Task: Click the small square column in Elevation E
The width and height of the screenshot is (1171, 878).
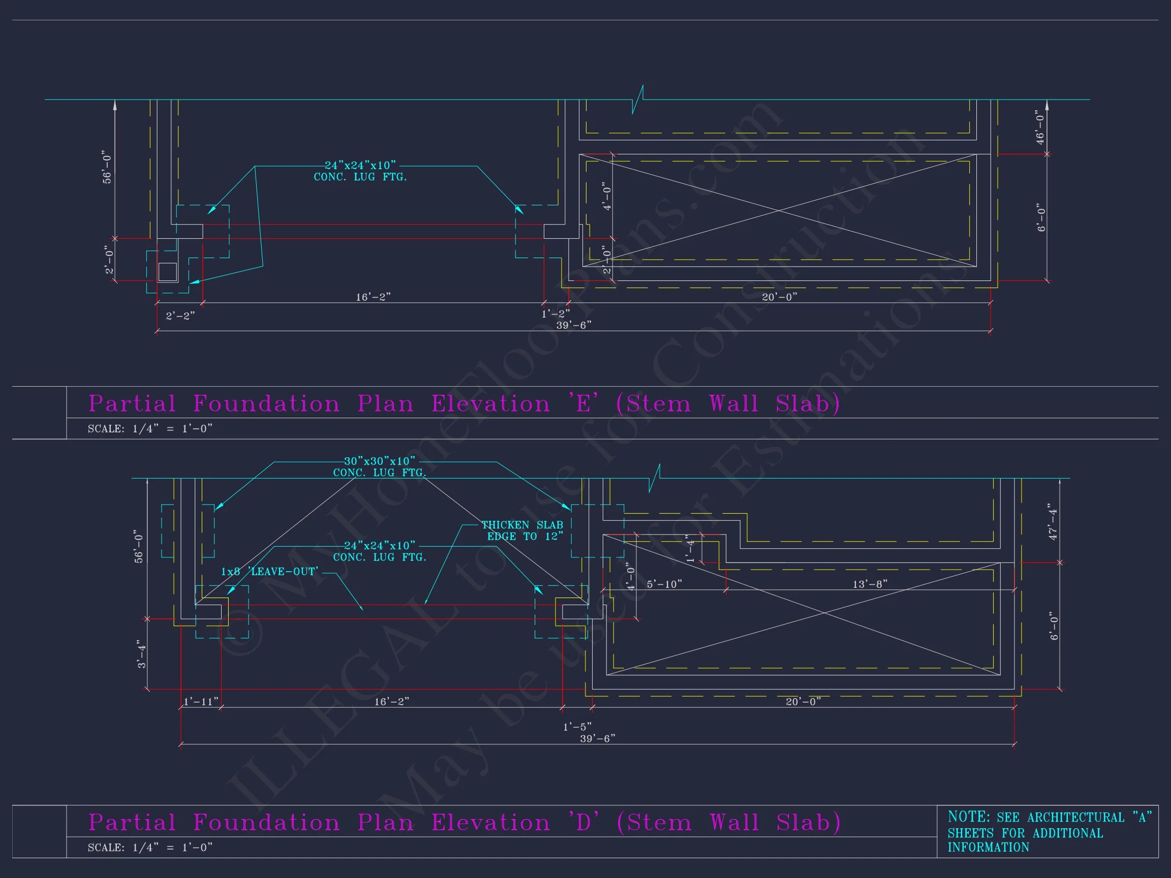Action: coord(167,271)
